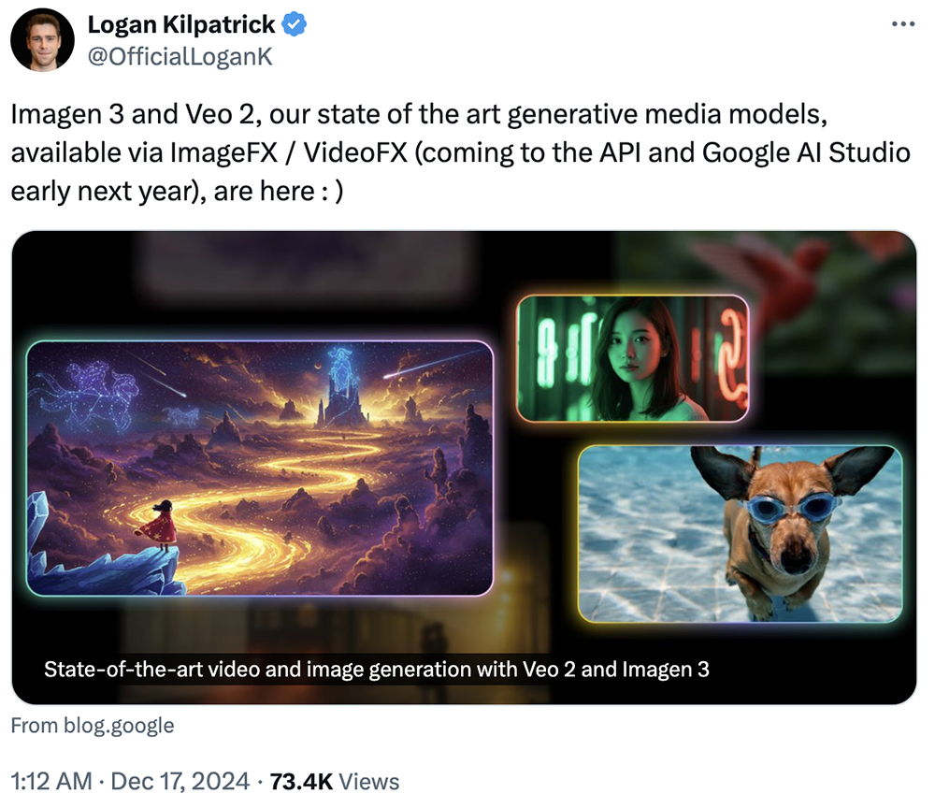Image resolution: width=935 pixels, height=808 pixels.
Task: Open the fantasy golden river landscape image
Action: 259,469
